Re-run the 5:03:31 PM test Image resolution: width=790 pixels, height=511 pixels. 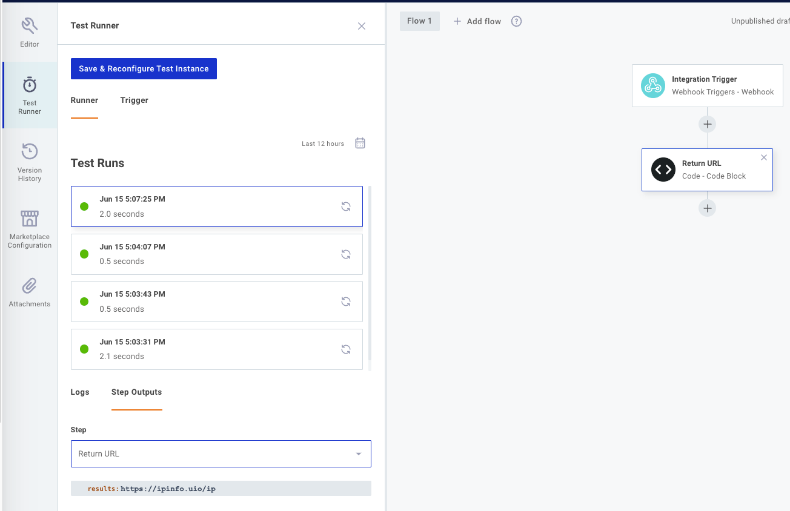[x=346, y=349]
